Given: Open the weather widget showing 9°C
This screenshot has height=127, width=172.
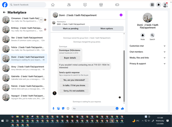Looking at the screenshot, I should 136,121.
